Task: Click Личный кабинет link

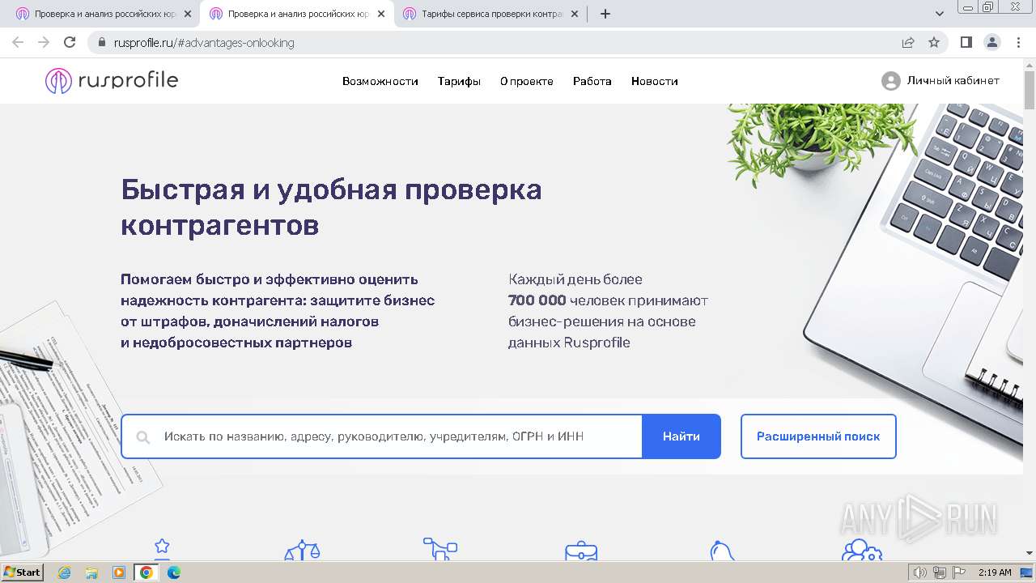Action: [x=953, y=81]
